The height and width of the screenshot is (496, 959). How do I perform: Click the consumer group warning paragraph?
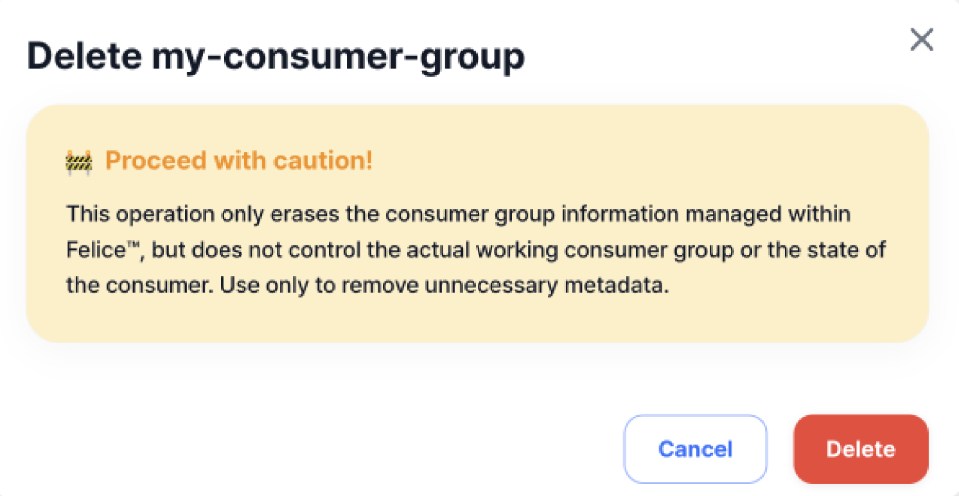point(475,249)
